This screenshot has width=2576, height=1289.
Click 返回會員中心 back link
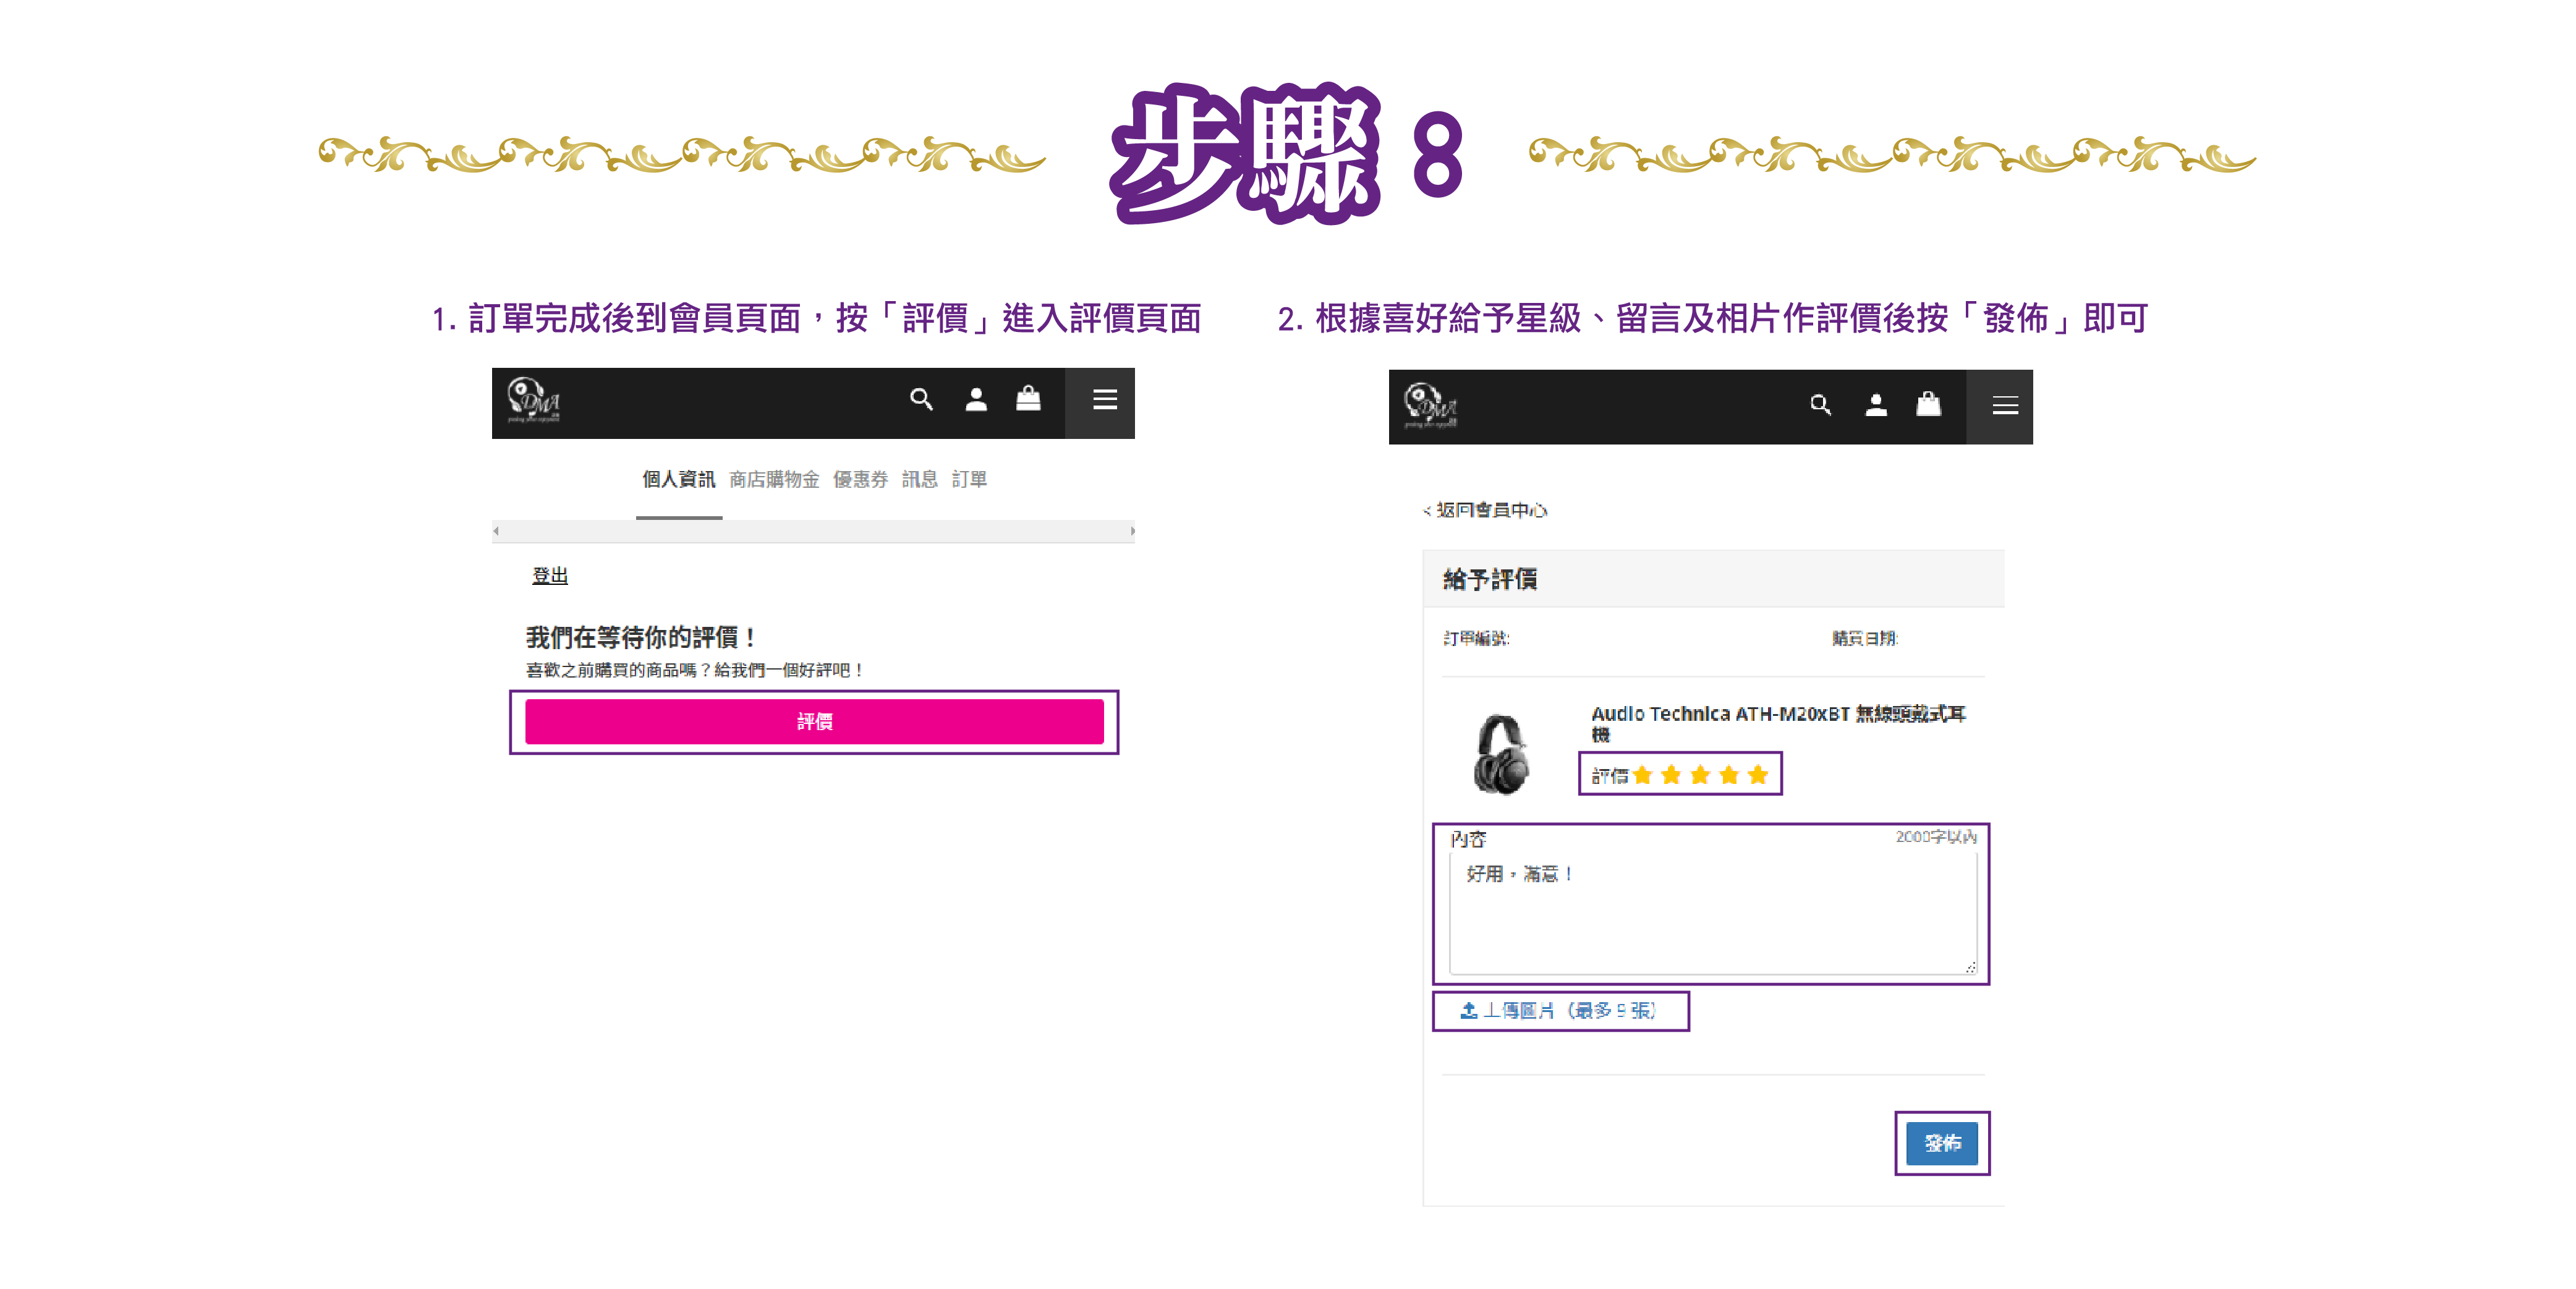coord(1486,511)
